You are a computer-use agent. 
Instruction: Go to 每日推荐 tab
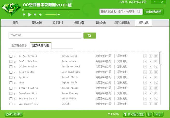click(79, 23)
